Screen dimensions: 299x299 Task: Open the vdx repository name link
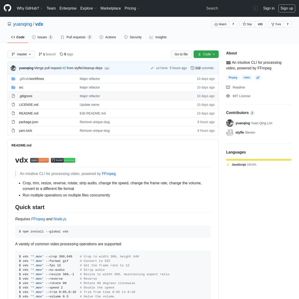pos(39,24)
